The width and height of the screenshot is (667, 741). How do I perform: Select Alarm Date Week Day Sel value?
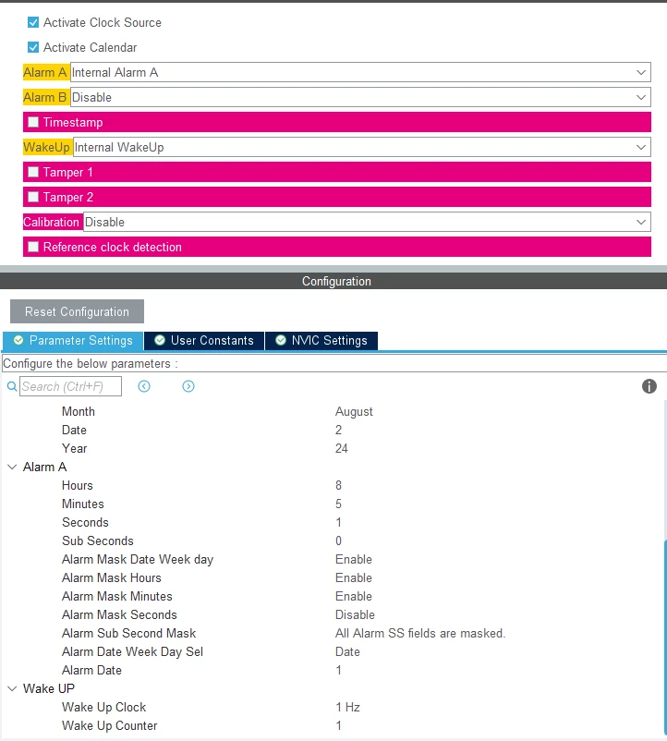(x=347, y=651)
